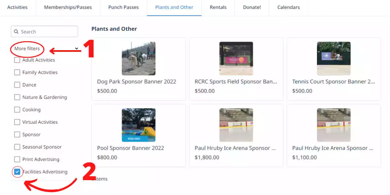The width and height of the screenshot is (390, 195).
Task: Select the $1,100.00 Ice Arena sponsor image
Action: point(333,125)
